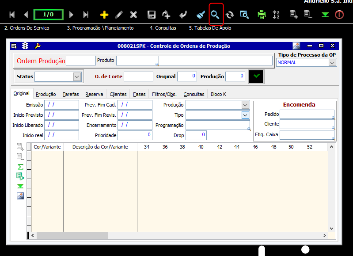353x256 pixels.
Task: Click the undo return arrow icon
Action: [183, 15]
